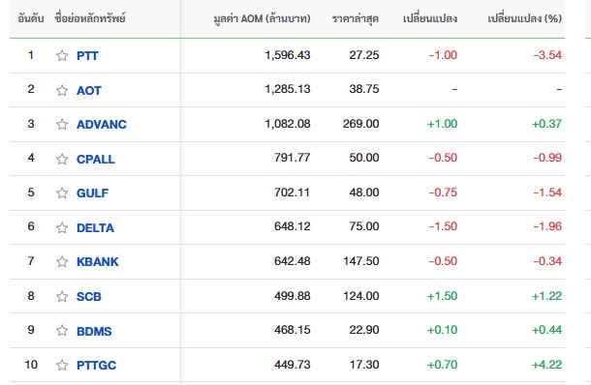Click the star icon beside BDMS
This screenshot has width=591, height=385.
pyautogui.click(x=62, y=331)
